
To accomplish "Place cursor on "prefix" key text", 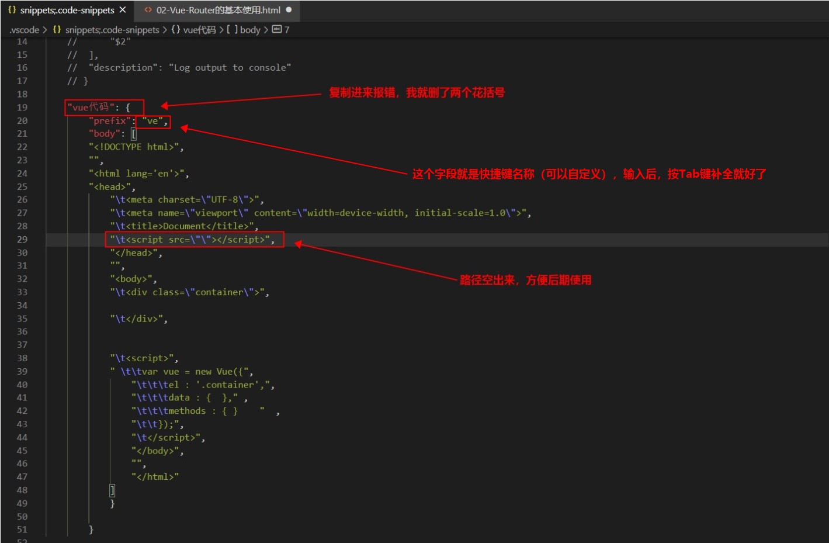I will [110, 121].
